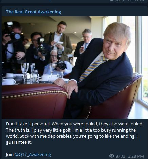This screenshot has height=159, width=148.
Task: Click the striped yellow-blue tie in the photo
Action: tap(91, 69)
